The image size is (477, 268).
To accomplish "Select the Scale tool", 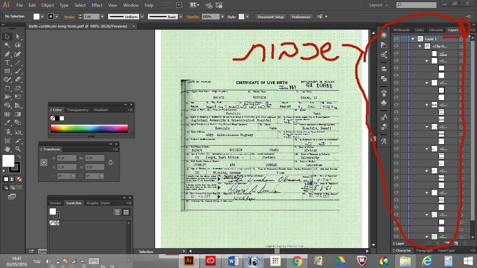I will coord(18,88).
